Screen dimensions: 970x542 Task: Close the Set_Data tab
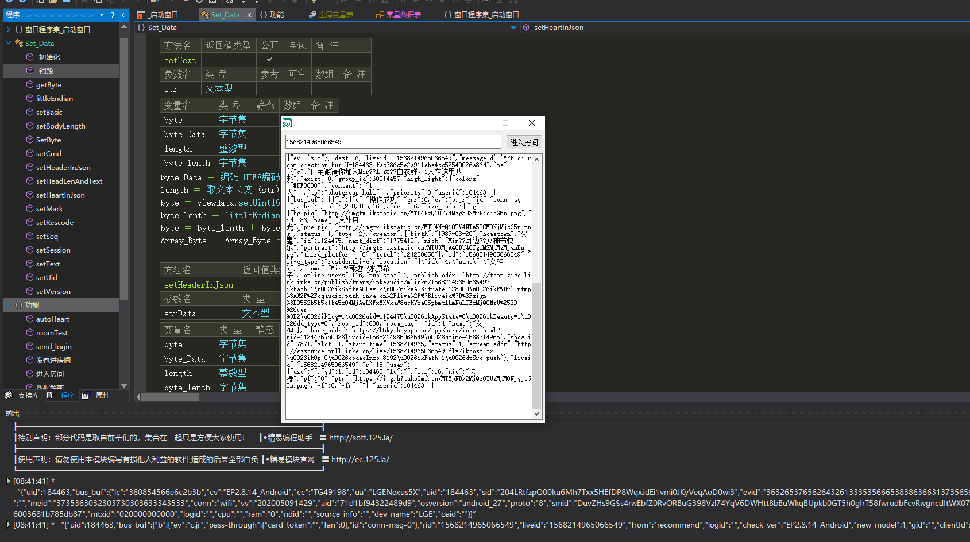click(x=249, y=15)
